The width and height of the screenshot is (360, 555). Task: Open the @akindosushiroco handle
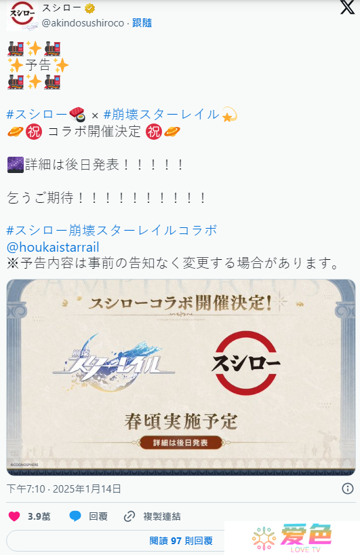pyautogui.click(x=83, y=23)
